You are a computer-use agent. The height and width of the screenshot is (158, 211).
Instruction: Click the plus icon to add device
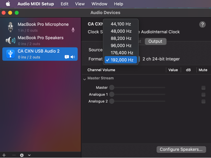pos(4,155)
